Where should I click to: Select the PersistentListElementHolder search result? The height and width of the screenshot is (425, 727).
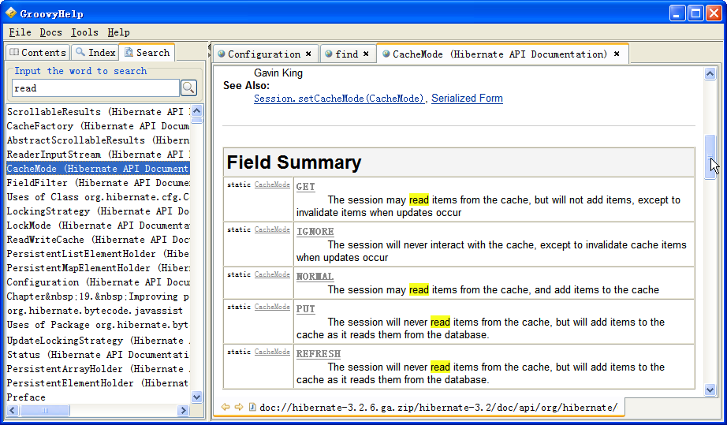(x=98, y=254)
